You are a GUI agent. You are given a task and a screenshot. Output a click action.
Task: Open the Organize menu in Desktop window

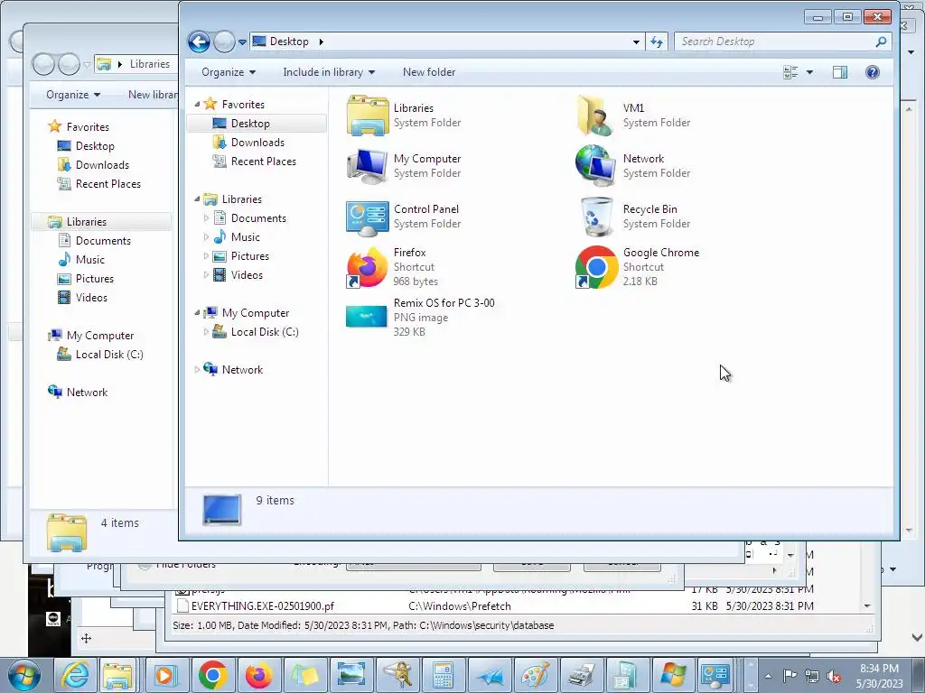click(229, 72)
